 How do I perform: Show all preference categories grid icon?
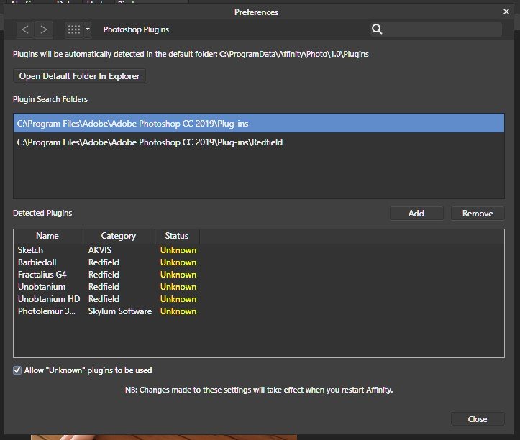coord(74,29)
